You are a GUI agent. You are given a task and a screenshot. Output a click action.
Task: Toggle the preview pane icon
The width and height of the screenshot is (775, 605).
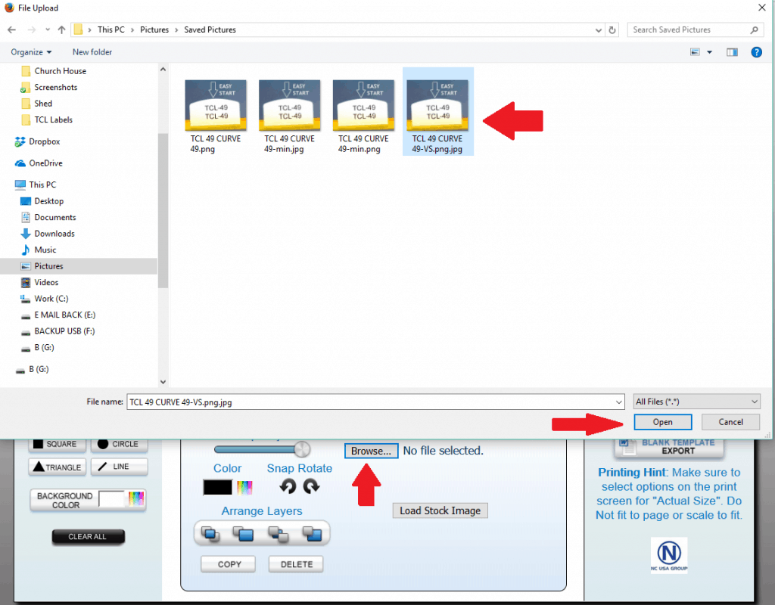[x=732, y=52]
